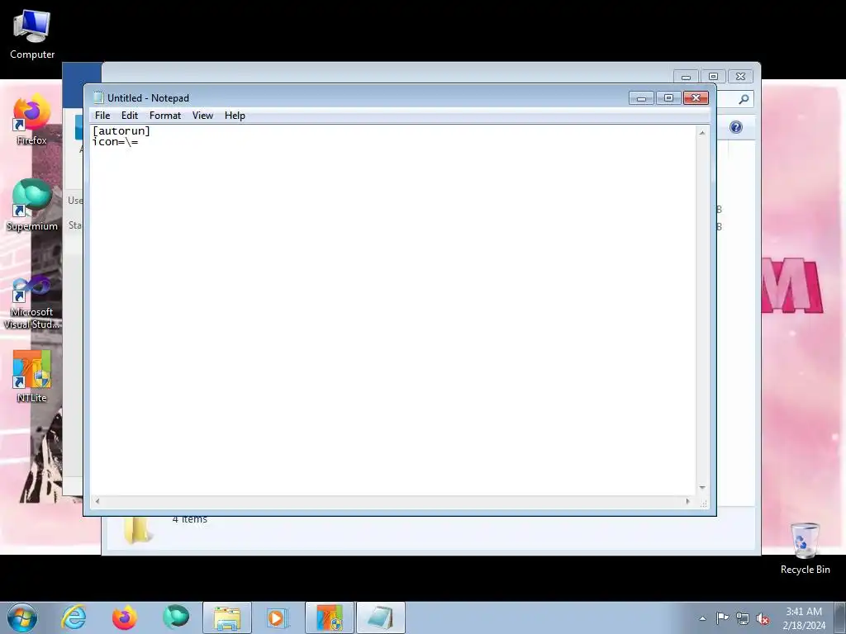Select the Firefox desktop shortcut
The image size is (846, 634).
32,120
